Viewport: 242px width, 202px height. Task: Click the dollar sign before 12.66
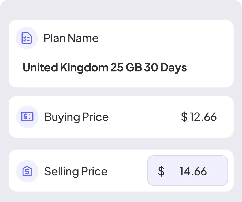click(x=184, y=117)
